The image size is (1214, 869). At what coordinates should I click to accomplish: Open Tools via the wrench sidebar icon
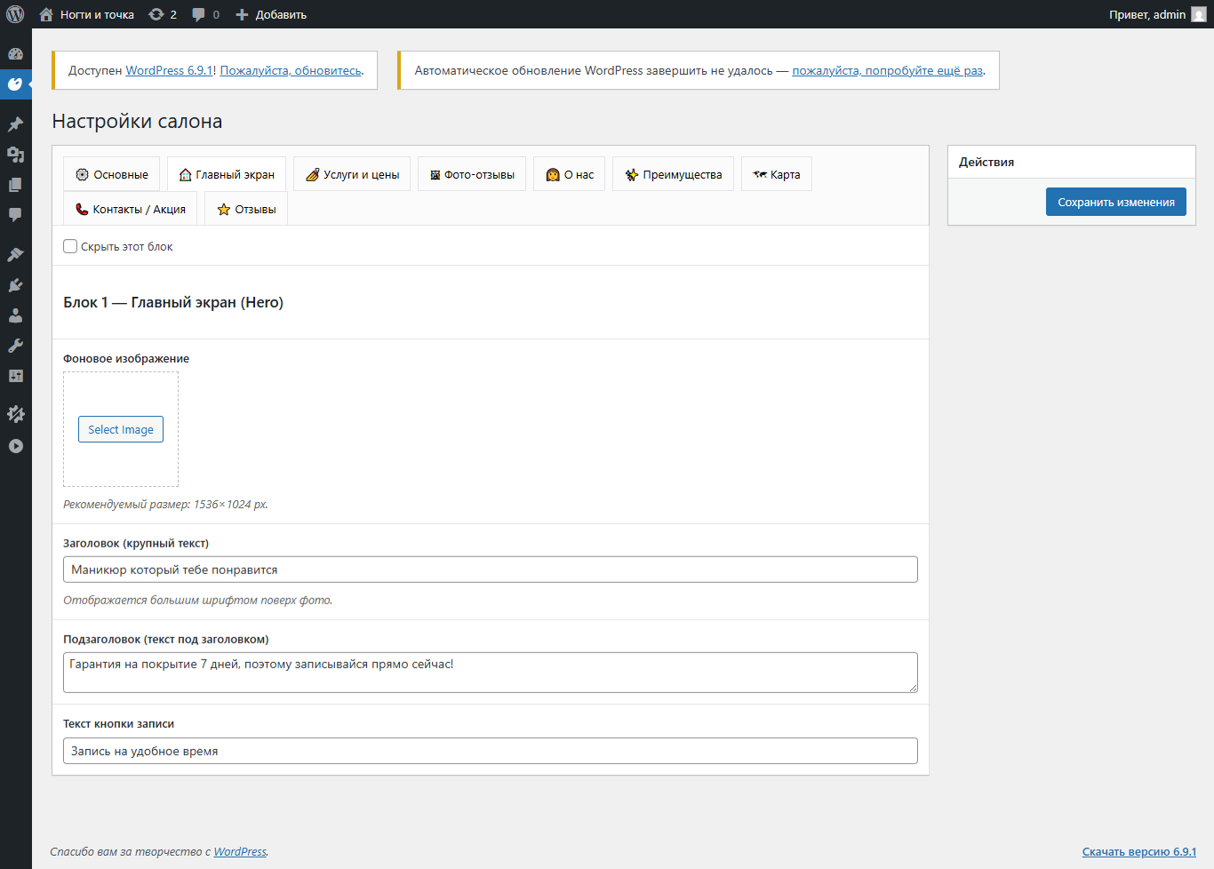pyautogui.click(x=15, y=346)
